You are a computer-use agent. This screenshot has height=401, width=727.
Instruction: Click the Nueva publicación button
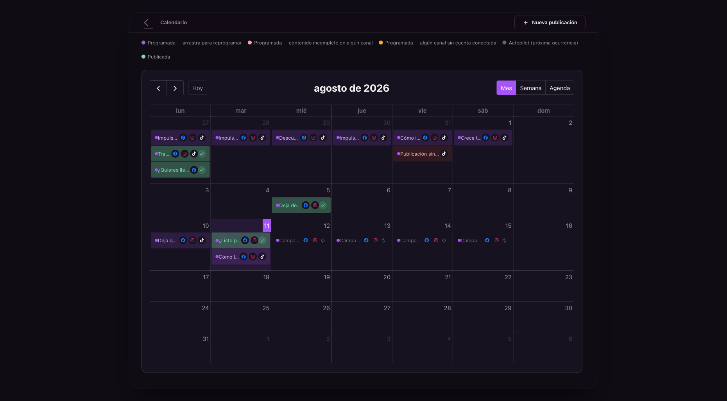tap(550, 23)
